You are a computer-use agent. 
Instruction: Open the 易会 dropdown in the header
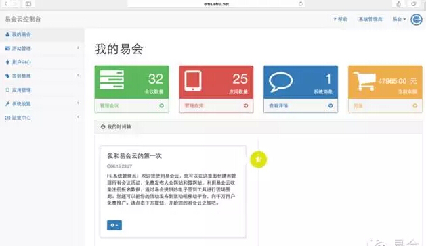(399, 19)
